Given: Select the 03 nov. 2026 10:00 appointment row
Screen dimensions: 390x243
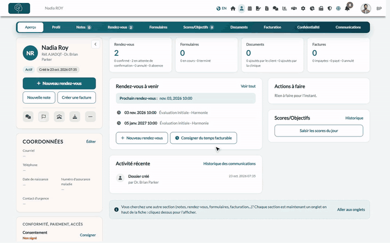Looking at the screenshot, I should (x=186, y=113).
